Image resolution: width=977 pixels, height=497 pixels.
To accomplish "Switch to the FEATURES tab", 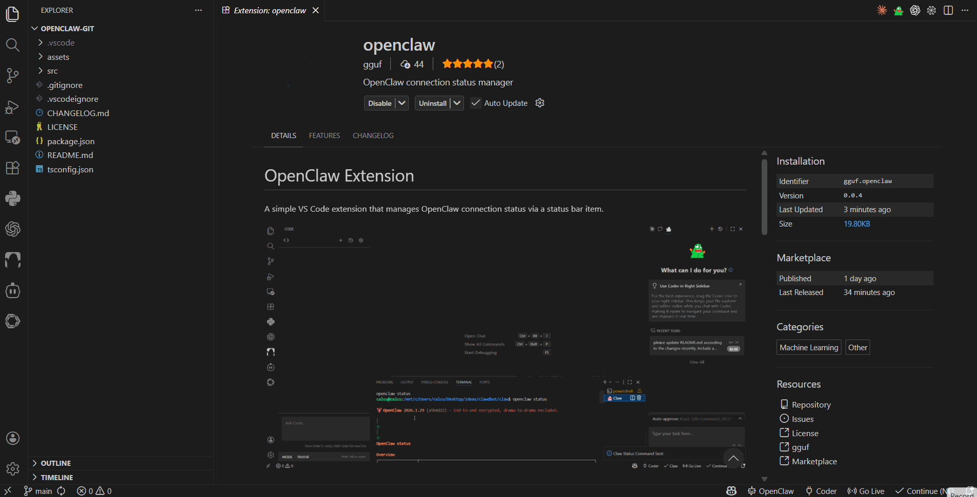I will (x=324, y=135).
